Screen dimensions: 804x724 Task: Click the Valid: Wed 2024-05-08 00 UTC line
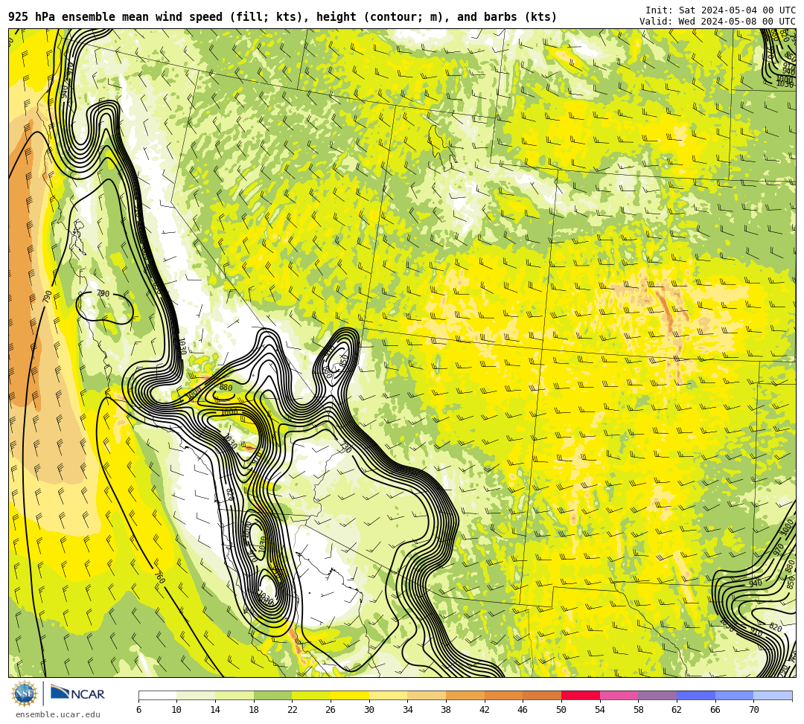click(x=717, y=22)
